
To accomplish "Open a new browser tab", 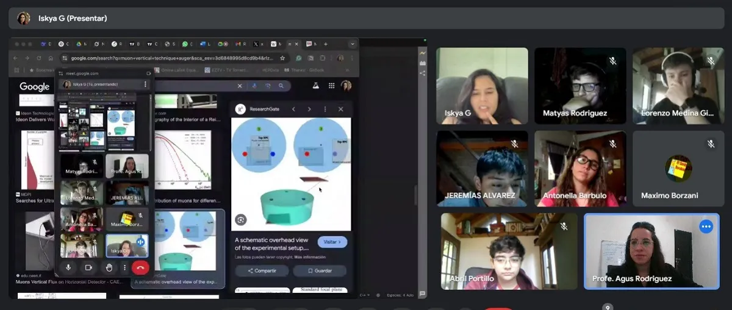I will (326, 44).
